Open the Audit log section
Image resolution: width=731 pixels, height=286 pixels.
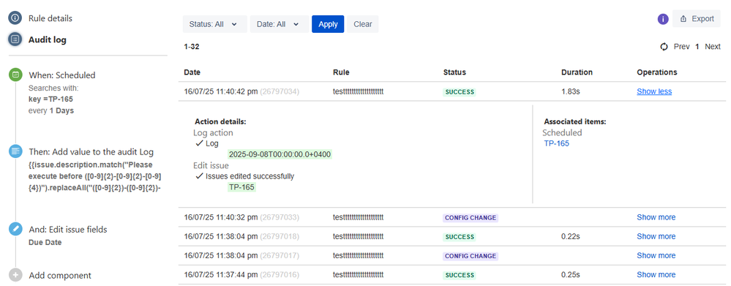47,40
